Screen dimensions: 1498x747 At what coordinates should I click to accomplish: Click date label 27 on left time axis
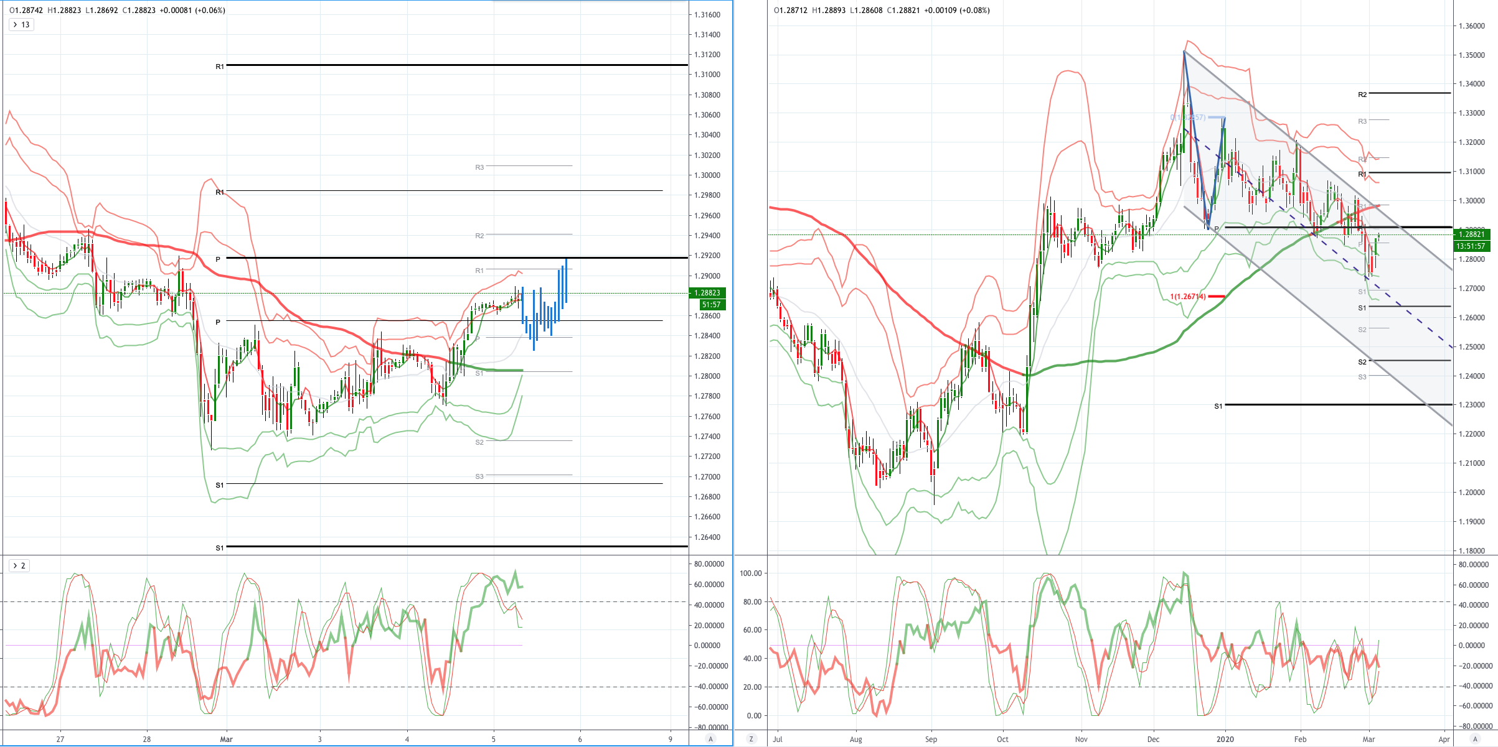coord(60,740)
